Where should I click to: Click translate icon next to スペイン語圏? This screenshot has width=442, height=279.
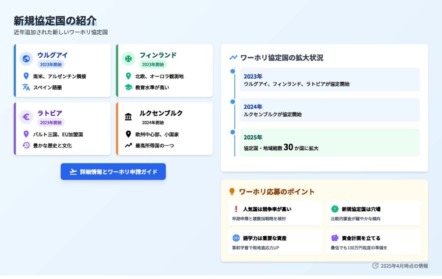(26, 87)
